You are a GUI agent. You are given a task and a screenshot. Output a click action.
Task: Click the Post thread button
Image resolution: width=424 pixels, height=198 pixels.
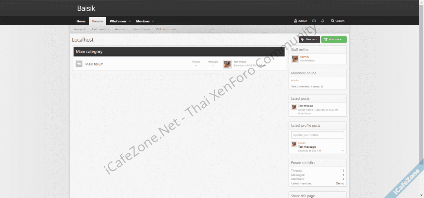click(x=334, y=39)
